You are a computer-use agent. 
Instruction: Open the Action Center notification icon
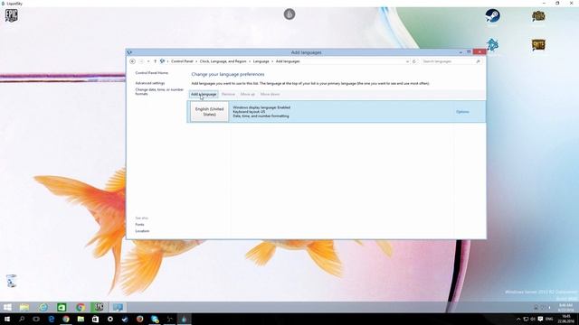[x=540, y=319]
